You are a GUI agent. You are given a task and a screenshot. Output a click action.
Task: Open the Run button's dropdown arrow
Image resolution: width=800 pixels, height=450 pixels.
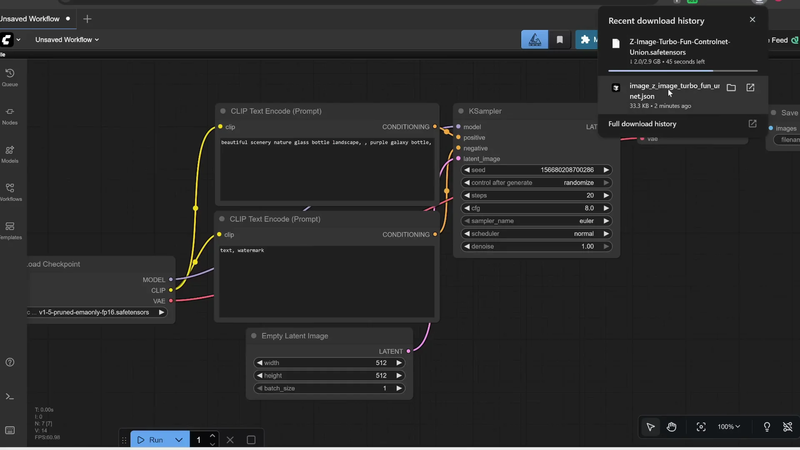tap(179, 440)
